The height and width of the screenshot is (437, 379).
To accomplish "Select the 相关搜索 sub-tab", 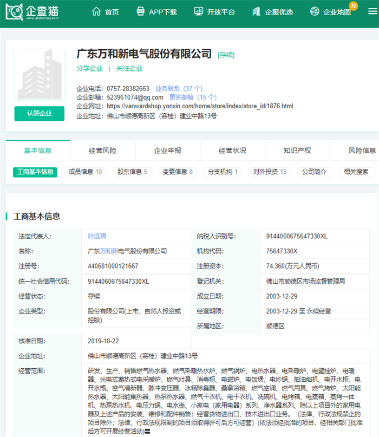I will pos(356,172).
